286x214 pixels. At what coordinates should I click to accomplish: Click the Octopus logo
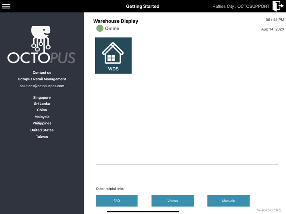(41, 44)
